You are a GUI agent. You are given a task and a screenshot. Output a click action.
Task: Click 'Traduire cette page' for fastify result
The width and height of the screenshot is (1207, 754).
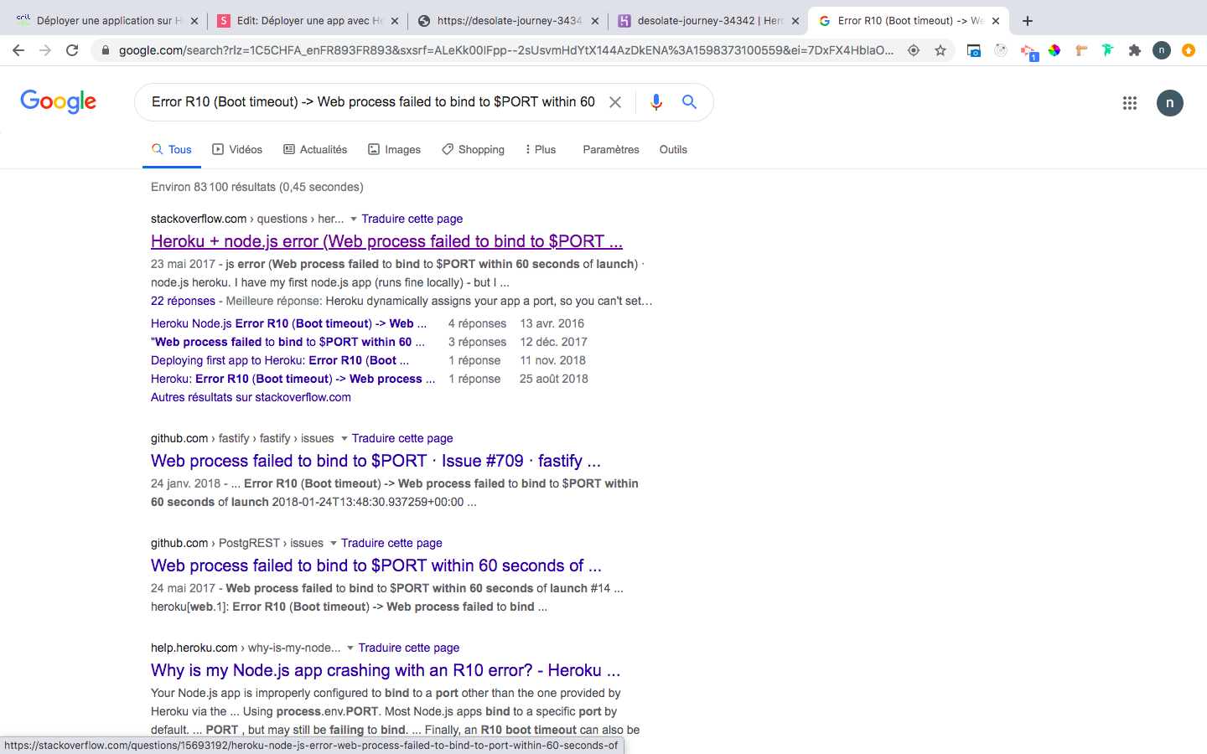coord(402,438)
